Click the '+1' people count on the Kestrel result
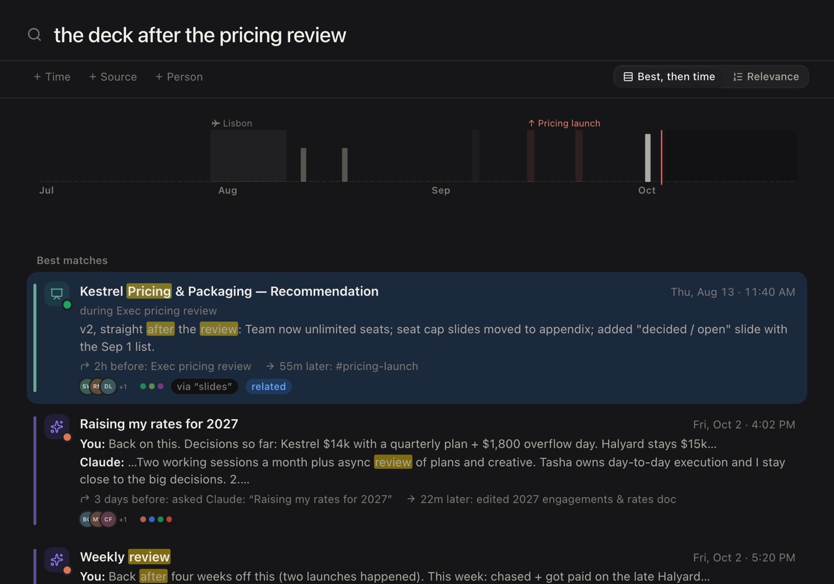 [x=123, y=387]
